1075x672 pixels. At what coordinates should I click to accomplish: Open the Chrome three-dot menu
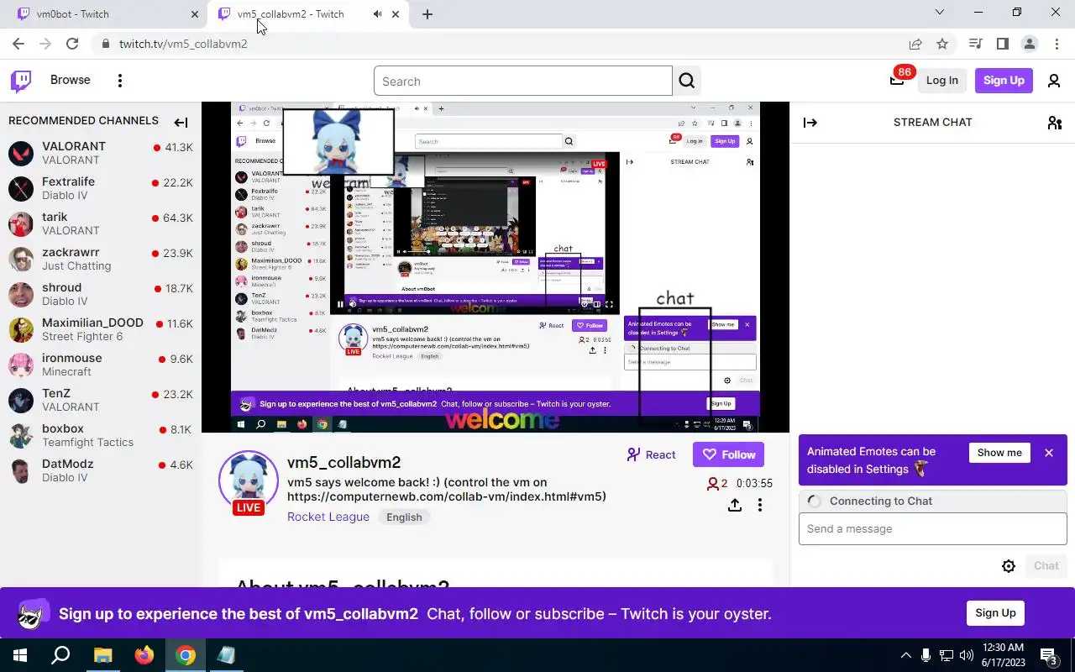coord(1056,44)
